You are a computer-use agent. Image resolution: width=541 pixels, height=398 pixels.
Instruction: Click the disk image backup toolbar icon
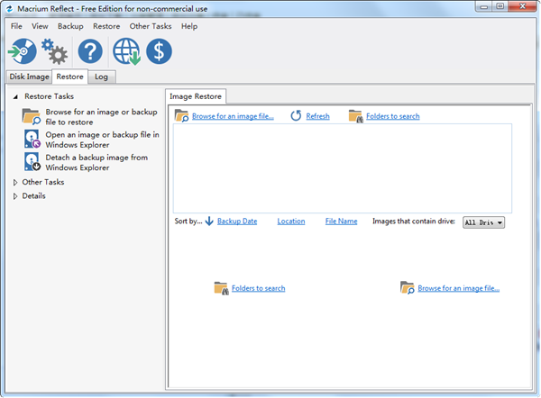coord(23,51)
